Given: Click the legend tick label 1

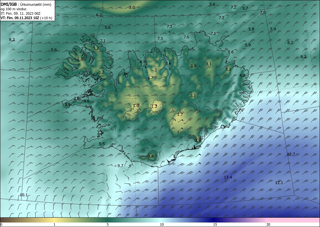Looking at the screenshot, I should pos(54,225).
